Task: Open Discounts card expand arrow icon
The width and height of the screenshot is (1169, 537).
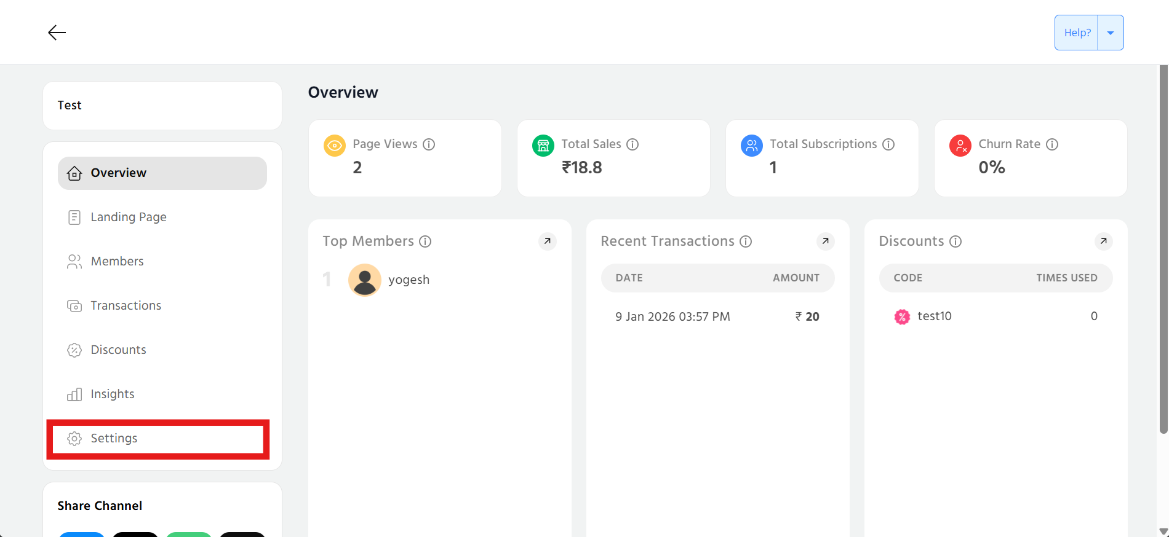Action: click(x=1103, y=241)
